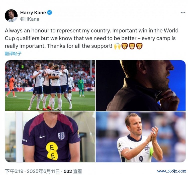Open the three-dot more options menu

183,13
